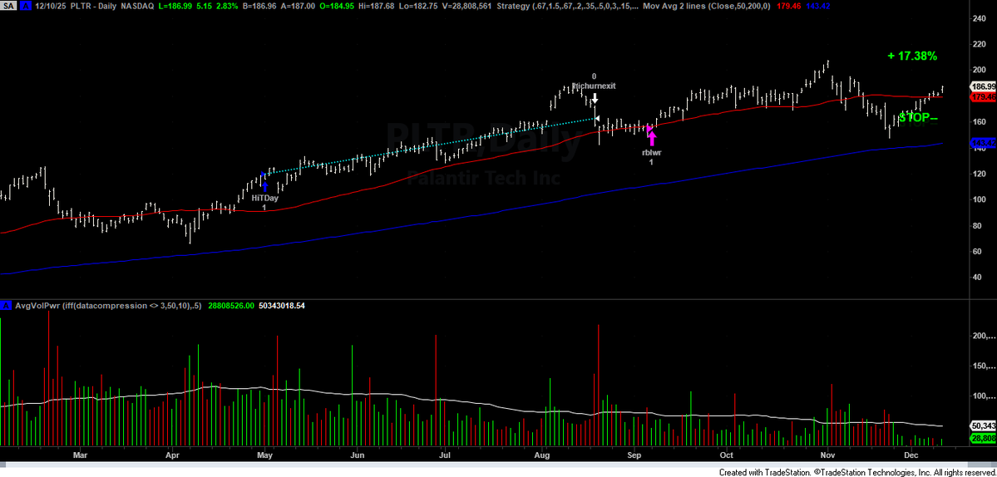This screenshot has height=477, width=997.
Task: Click the 100 price axis label
Action: (980, 199)
